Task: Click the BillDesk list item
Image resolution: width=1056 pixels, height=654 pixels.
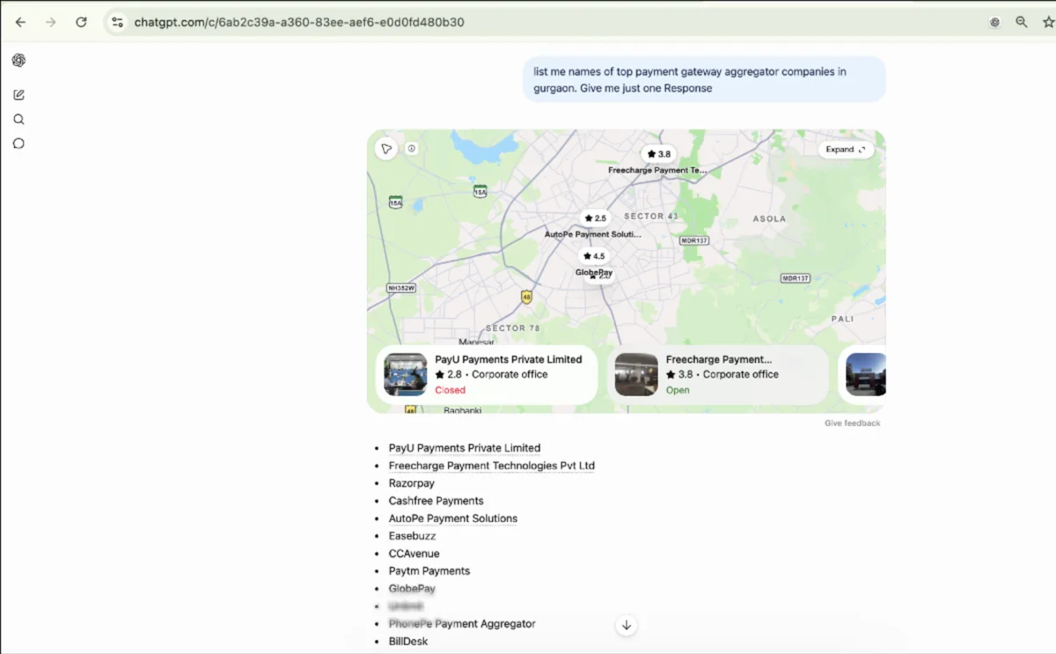Action: click(408, 642)
